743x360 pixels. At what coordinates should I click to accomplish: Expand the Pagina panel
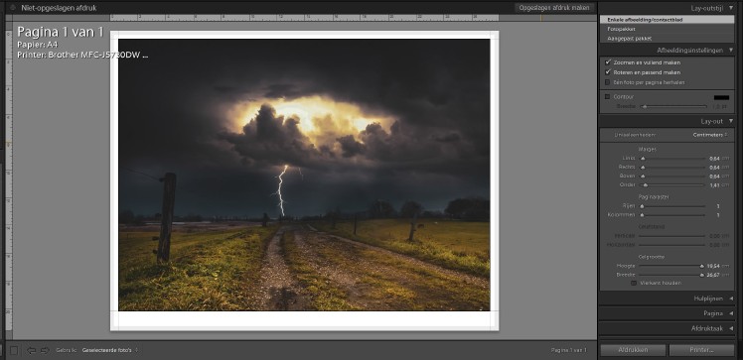731,313
